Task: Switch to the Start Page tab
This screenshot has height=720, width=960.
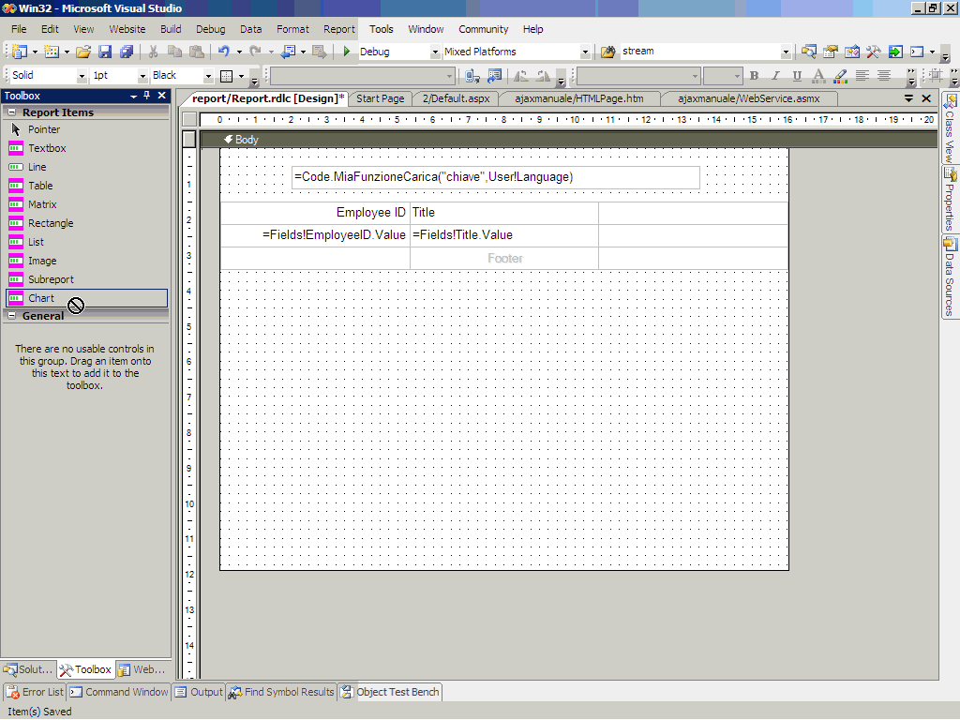Action: pos(381,98)
